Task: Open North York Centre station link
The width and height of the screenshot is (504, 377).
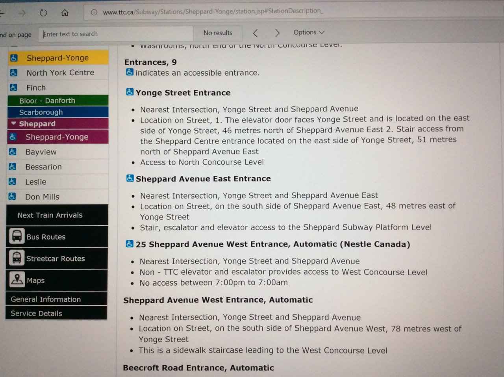Action: tap(60, 73)
